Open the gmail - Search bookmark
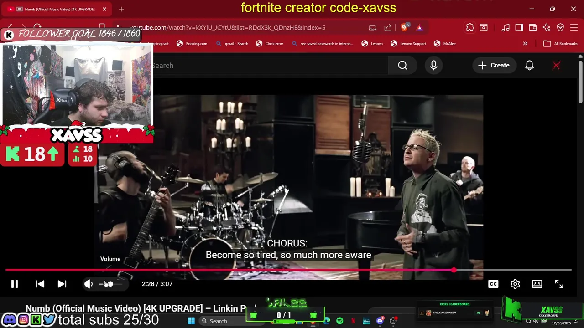 coord(232,44)
